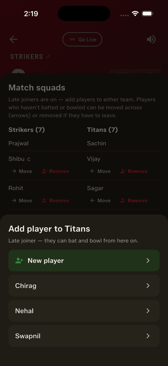Image resolution: width=168 pixels, height=366 pixels.
Task: Tap the Go Live button
Action: [x=82, y=39]
